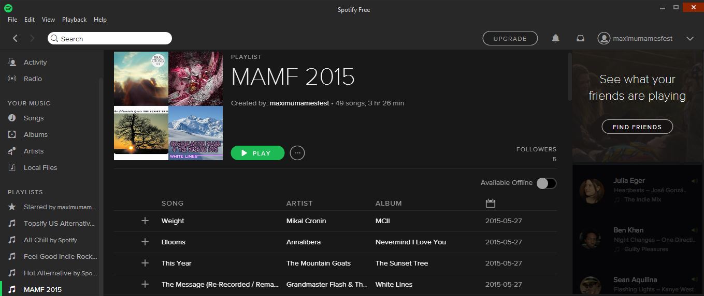Viewport: 704px width, 296px height.
Task: Add the song Weight with plus icon
Action: [x=145, y=221]
